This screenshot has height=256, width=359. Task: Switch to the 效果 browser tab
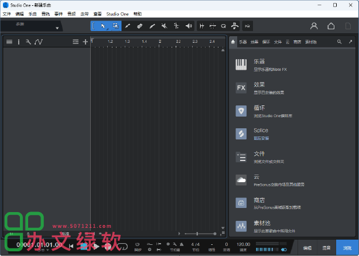tap(254, 42)
